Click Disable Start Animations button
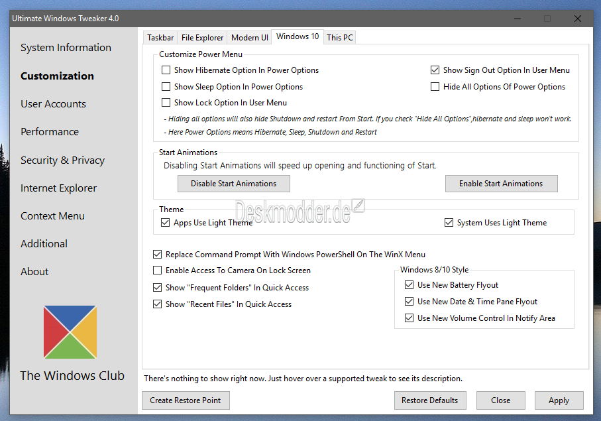Screen dimensions: 601x421 coord(234,184)
